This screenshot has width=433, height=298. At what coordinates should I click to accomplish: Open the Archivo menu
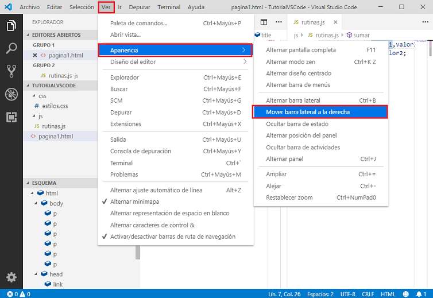coord(29,7)
